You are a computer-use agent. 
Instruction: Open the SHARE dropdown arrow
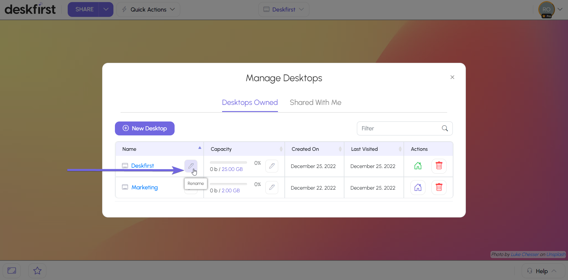106,9
